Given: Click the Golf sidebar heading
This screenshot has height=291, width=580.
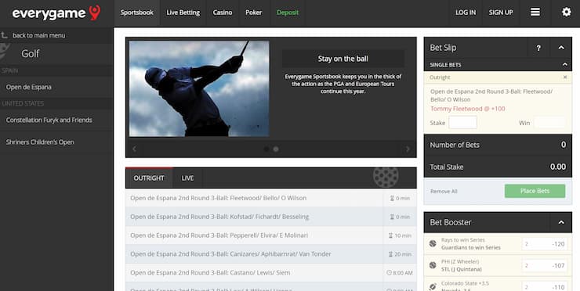Looking at the screenshot, I should [x=31, y=54].
